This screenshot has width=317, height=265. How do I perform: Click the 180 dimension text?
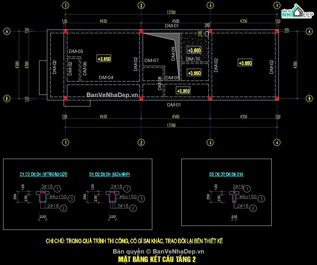(x=207, y=25)
